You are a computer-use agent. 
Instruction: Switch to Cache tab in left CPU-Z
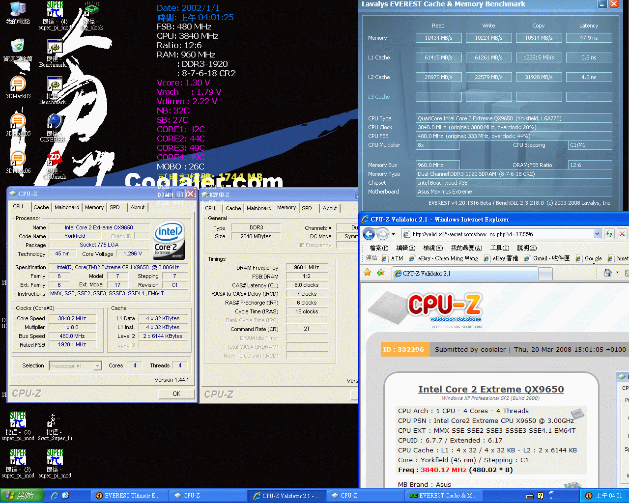click(x=41, y=207)
